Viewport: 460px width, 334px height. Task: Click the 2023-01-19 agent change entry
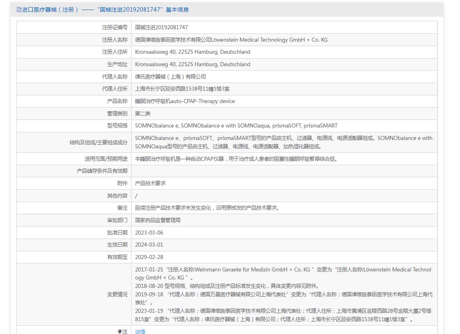click(x=283, y=315)
